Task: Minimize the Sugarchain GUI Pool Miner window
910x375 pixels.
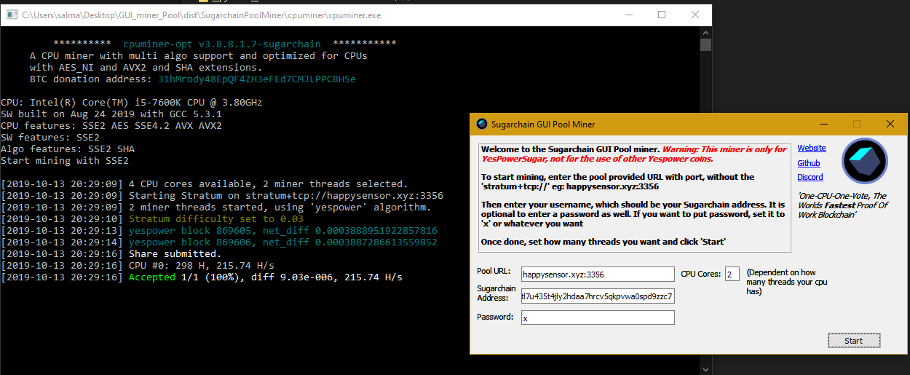Action: (823, 124)
